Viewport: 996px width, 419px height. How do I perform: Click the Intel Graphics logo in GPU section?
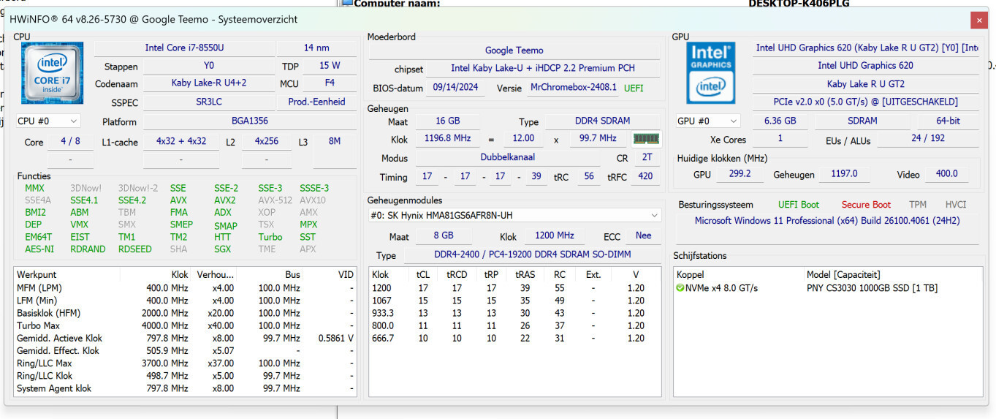pyautogui.click(x=710, y=73)
